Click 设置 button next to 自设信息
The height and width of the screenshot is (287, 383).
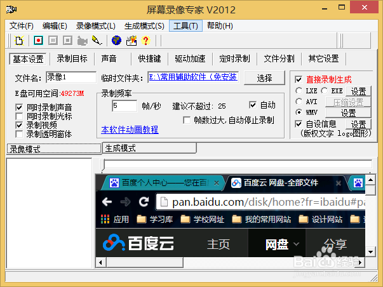358,124
